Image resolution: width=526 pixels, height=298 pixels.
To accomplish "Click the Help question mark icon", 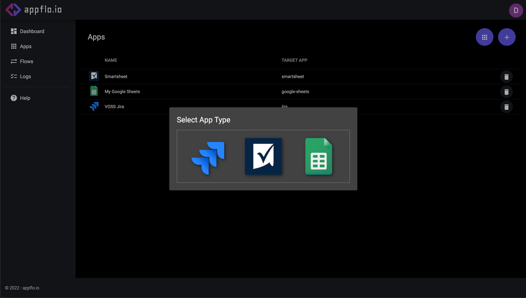I will click(x=14, y=98).
